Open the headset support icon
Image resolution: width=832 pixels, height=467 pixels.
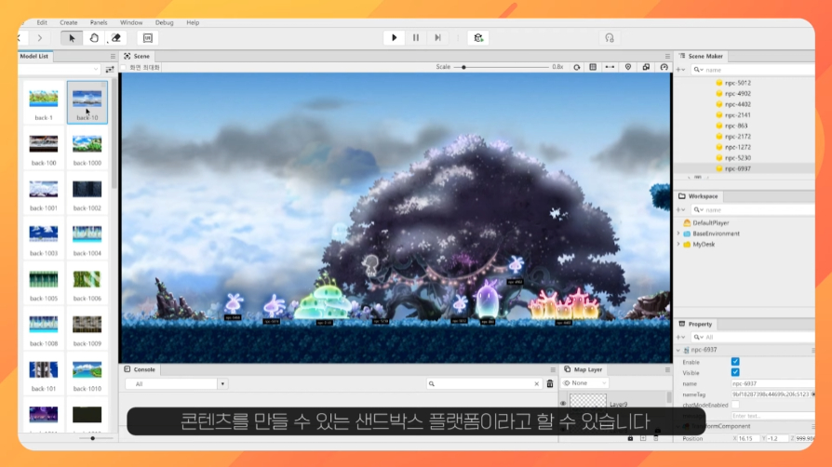[x=610, y=38]
